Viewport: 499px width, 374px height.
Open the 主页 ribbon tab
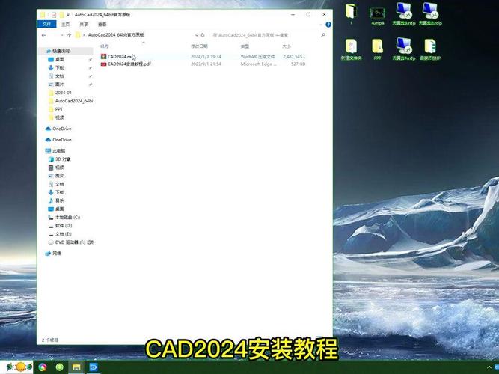(65, 24)
